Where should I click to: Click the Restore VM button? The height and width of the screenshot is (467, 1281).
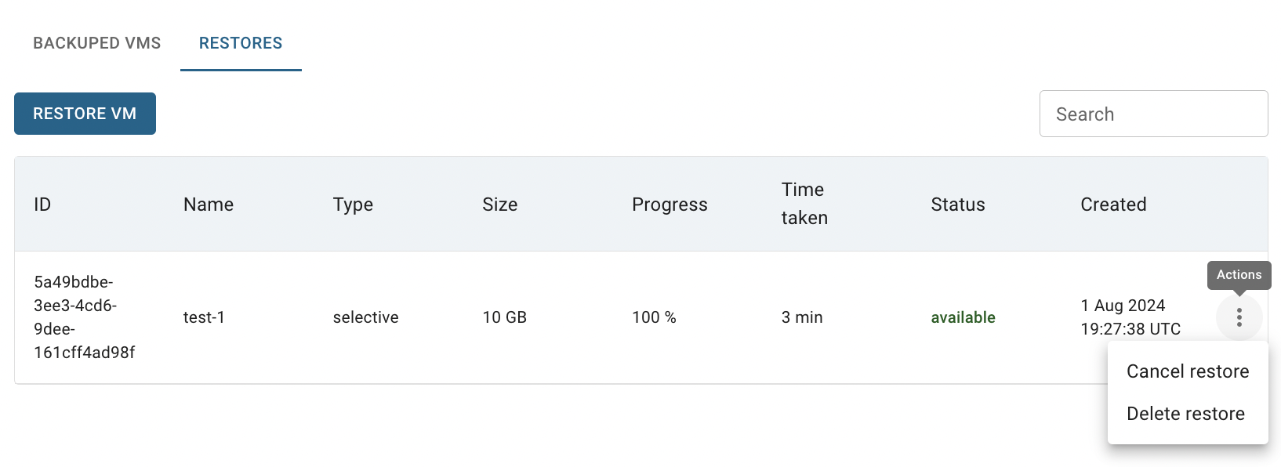point(85,114)
